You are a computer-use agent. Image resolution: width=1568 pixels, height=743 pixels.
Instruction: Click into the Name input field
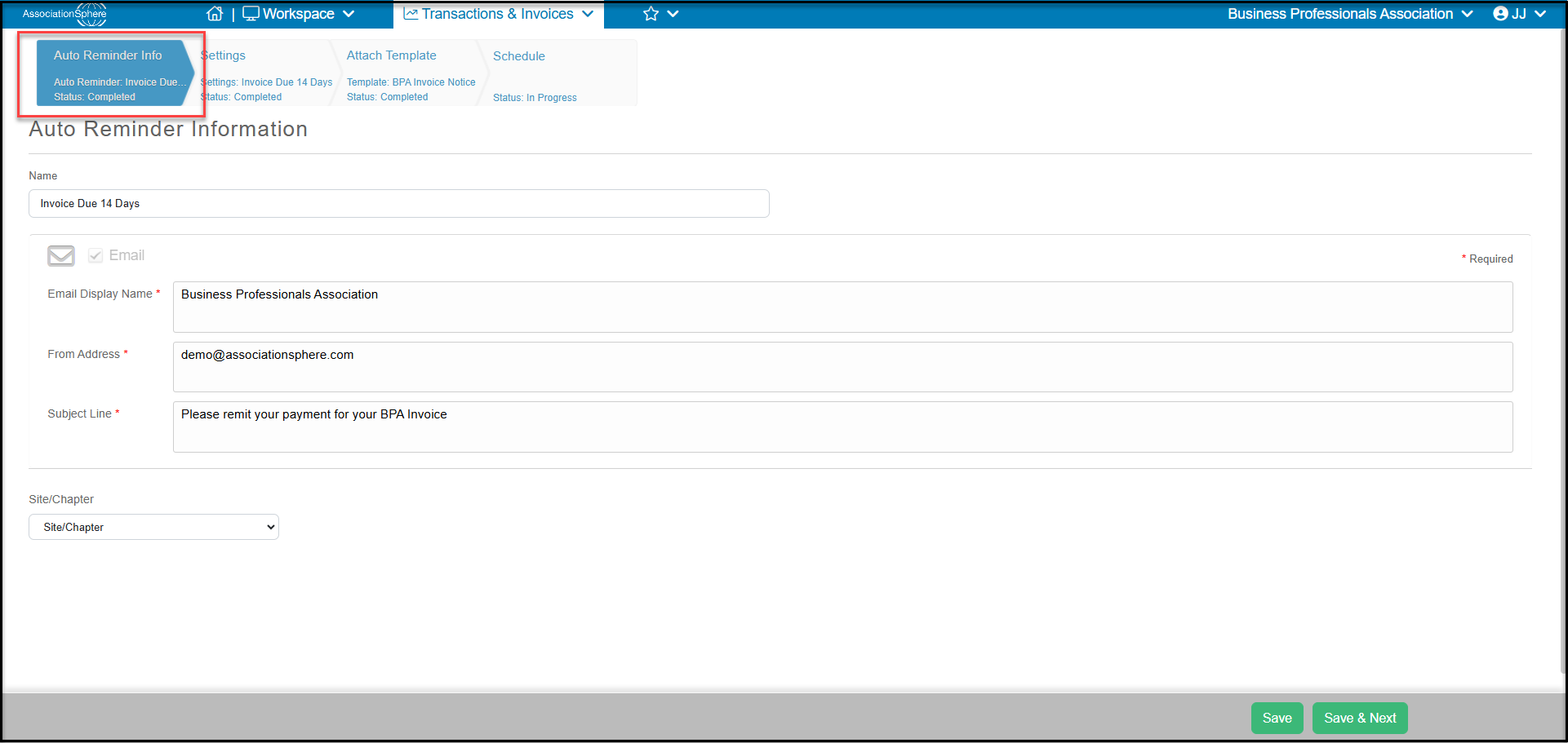[x=398, y=204]
